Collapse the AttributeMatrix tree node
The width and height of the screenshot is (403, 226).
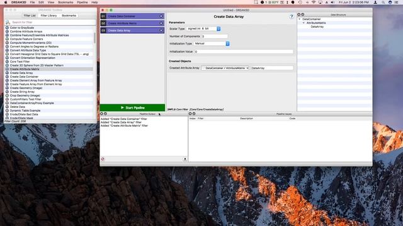(304, 23)
